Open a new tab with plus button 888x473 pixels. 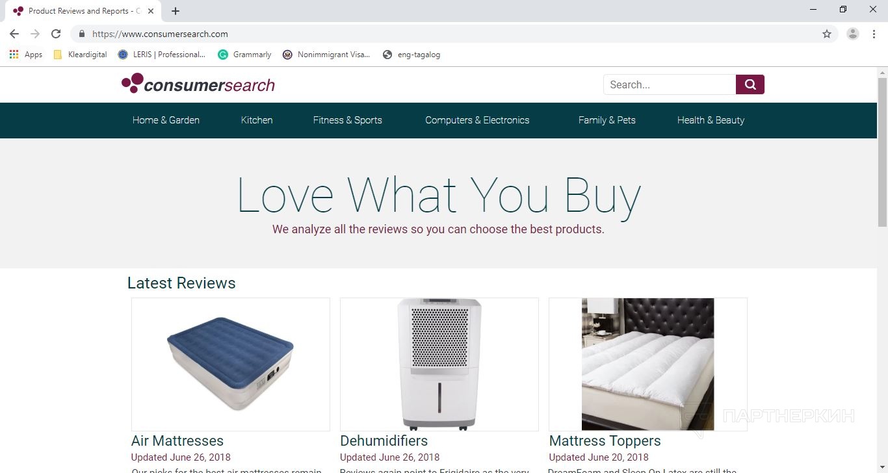176,11
